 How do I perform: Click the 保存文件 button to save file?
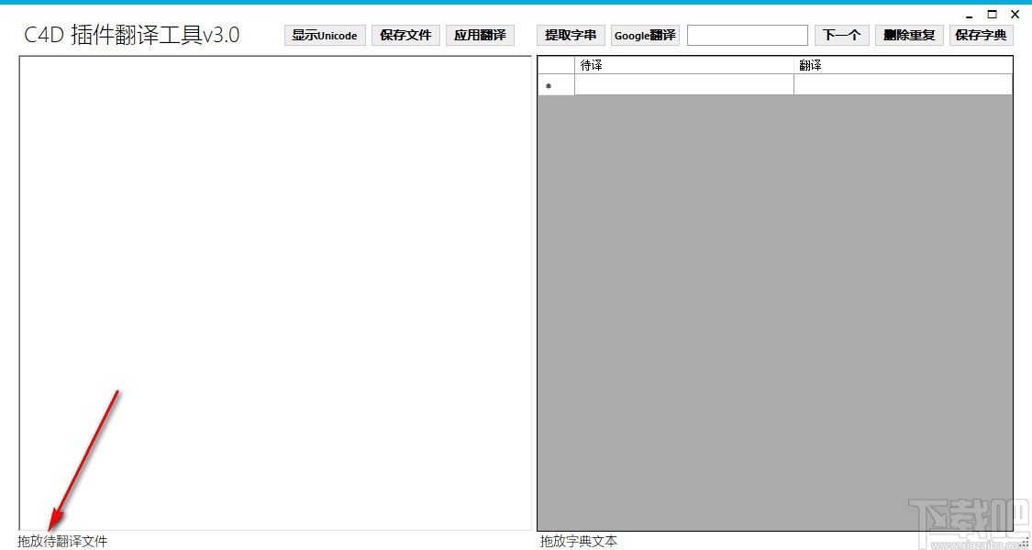click(x=405, y=35)
